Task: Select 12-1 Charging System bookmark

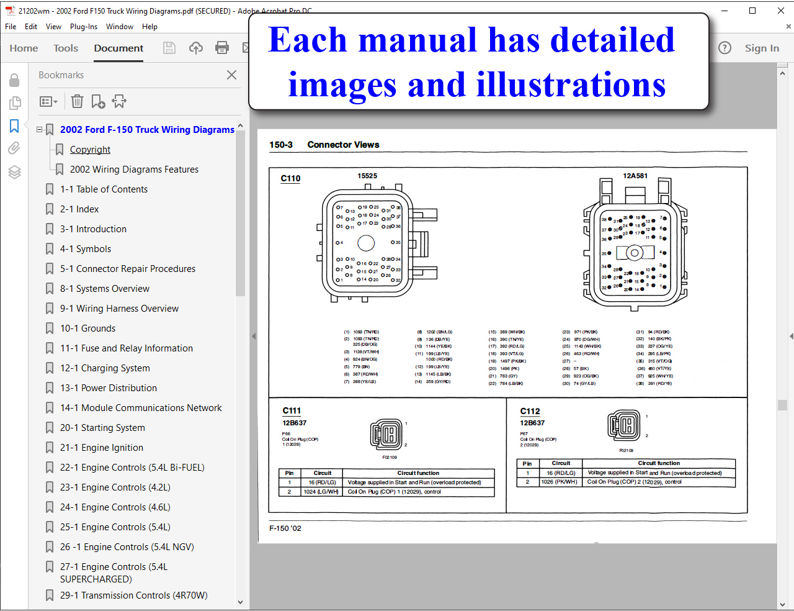Action: point(105,368)
